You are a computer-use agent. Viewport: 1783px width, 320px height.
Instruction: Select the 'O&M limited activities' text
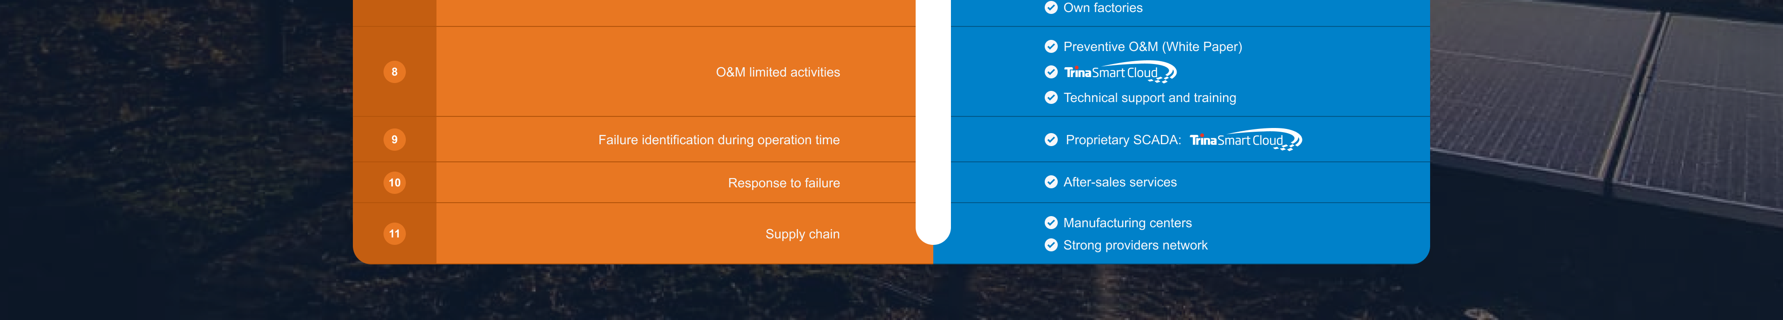(x=777, y=72)
